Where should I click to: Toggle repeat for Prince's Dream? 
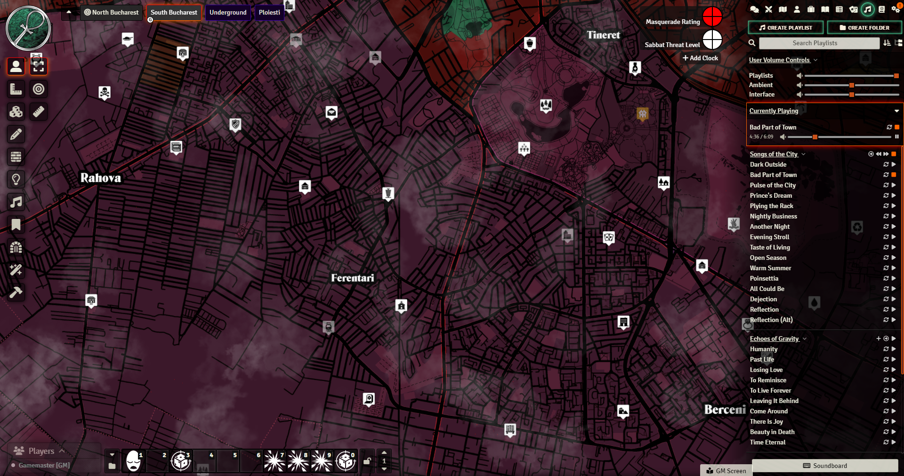click(886, 195)
